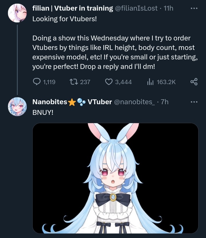Like filian's post with the heart icon

coord(109,82)
